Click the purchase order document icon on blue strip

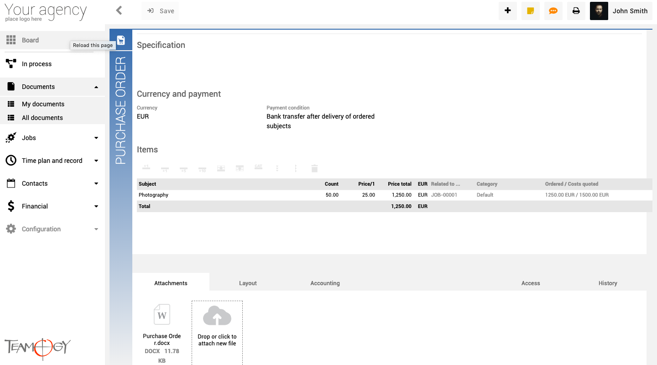click(121, 41)
